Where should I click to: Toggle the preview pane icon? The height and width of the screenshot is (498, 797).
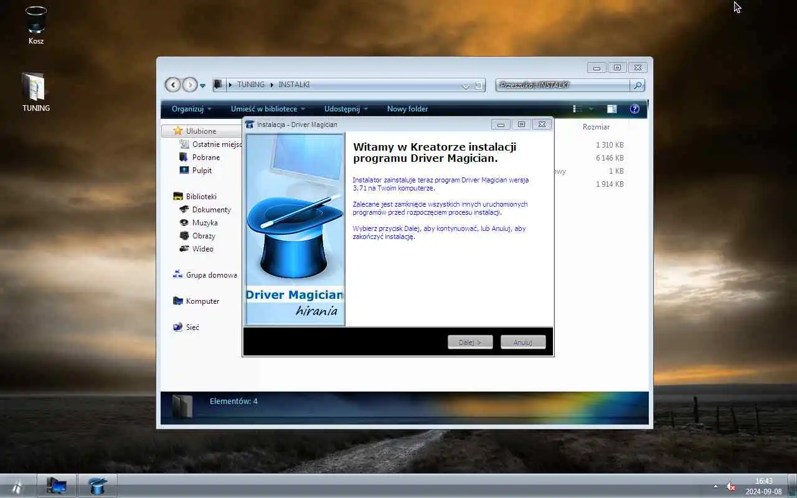[611, 109]
